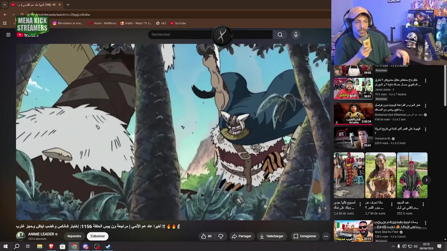
Task: Expand hidden system tray icons chevron
Action: 393,246
